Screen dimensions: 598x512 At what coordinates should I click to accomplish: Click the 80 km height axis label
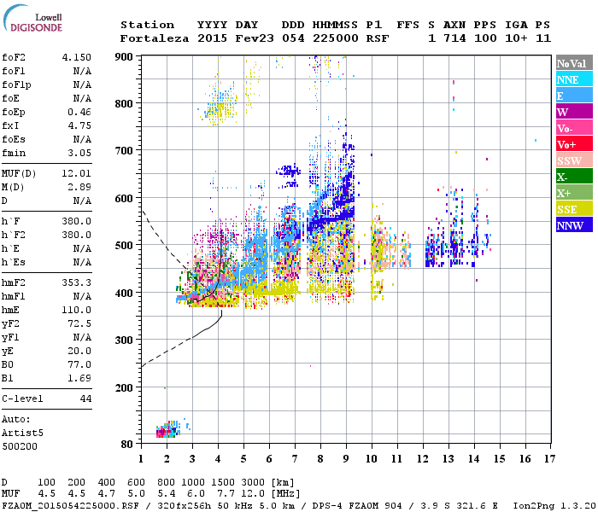click(x=127, y=444)
